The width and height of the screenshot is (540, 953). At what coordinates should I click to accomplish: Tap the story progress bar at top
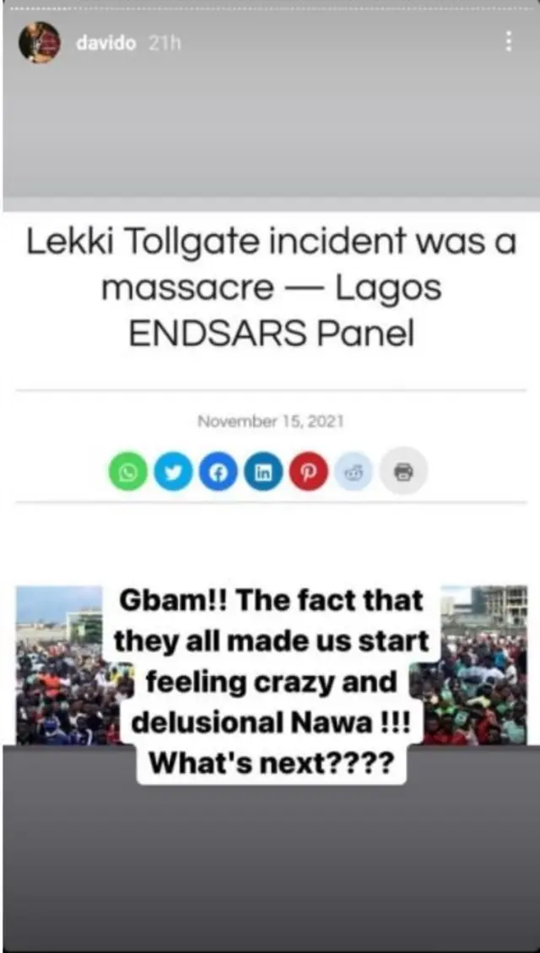pos(270,8)
